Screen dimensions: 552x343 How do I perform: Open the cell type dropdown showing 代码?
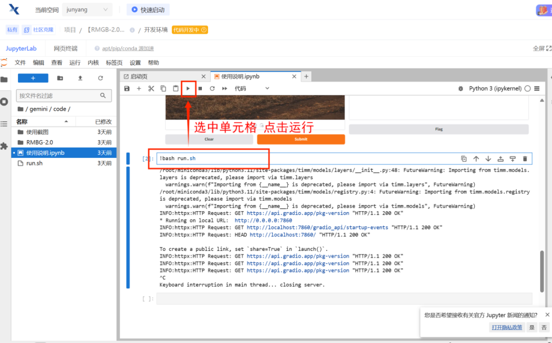251,88
